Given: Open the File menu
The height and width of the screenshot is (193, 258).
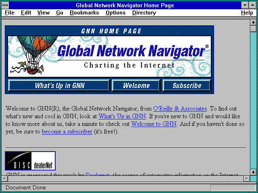Looking at the screenshot, I should click(x=10, y=13).
